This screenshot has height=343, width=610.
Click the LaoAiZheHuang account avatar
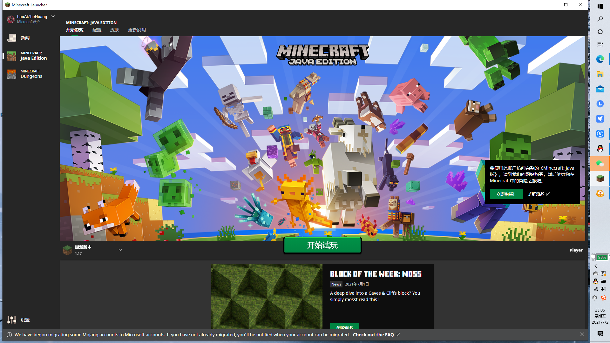point(11,19)
